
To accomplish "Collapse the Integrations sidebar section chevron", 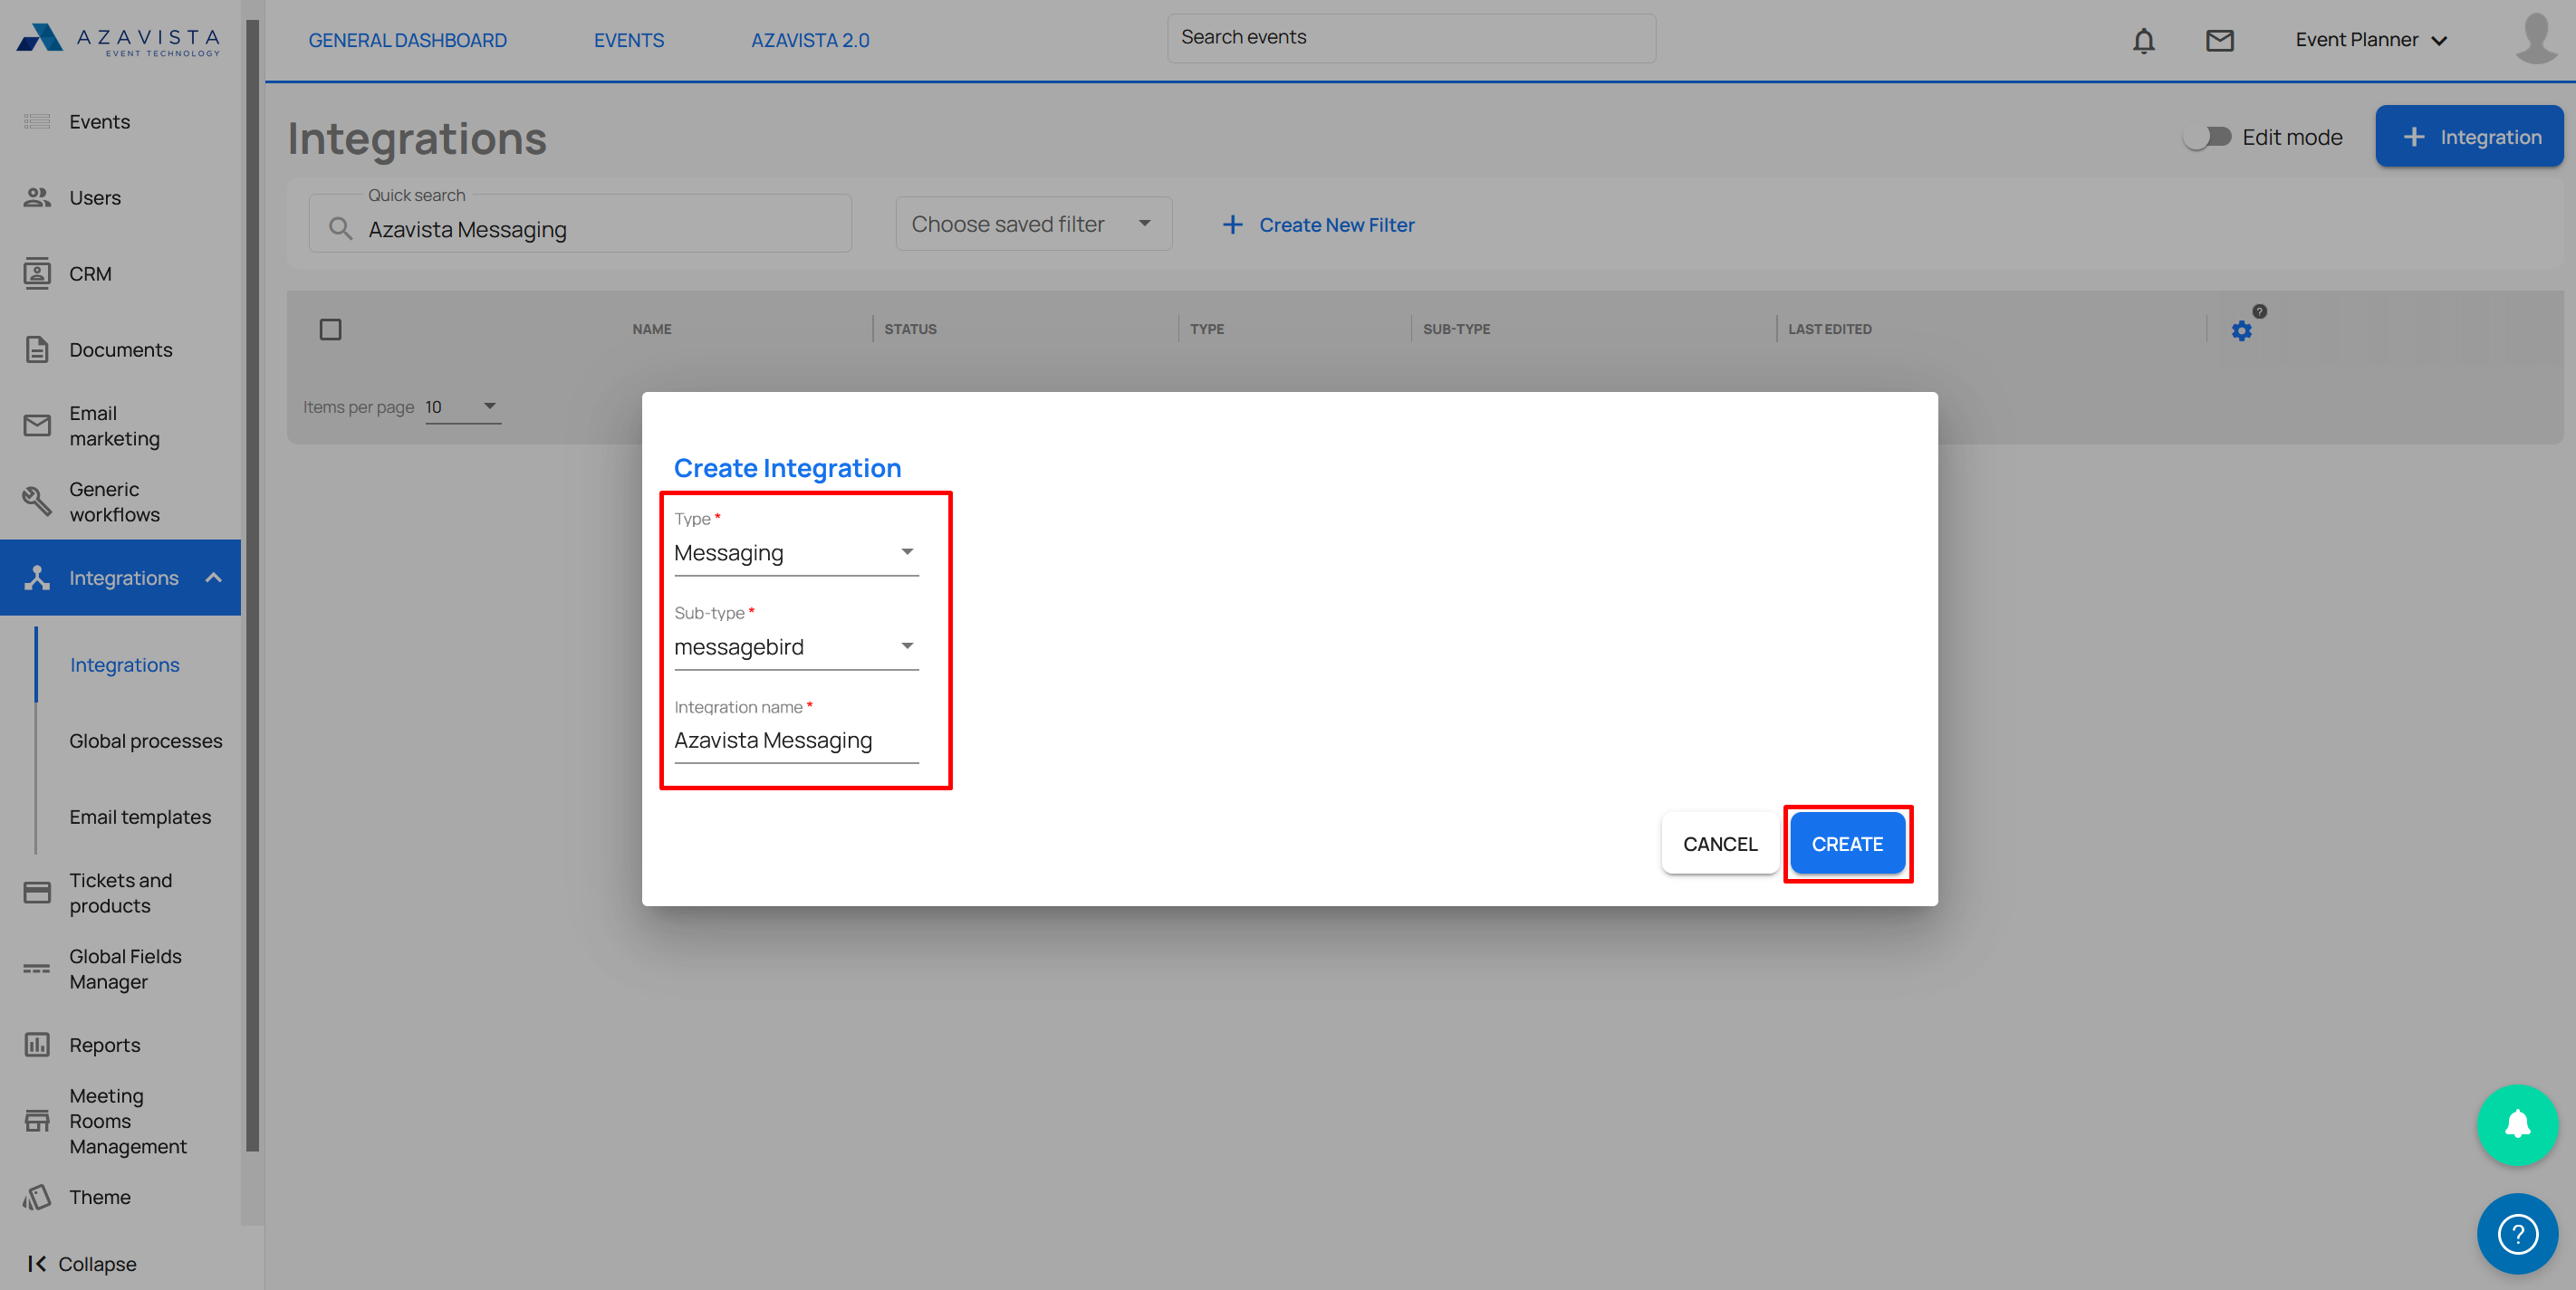I will point(213,578).
